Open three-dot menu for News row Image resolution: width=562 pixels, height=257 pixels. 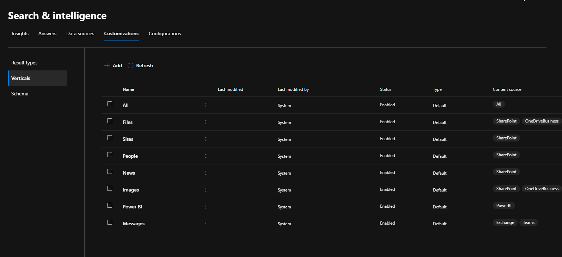tap(206, 173)
